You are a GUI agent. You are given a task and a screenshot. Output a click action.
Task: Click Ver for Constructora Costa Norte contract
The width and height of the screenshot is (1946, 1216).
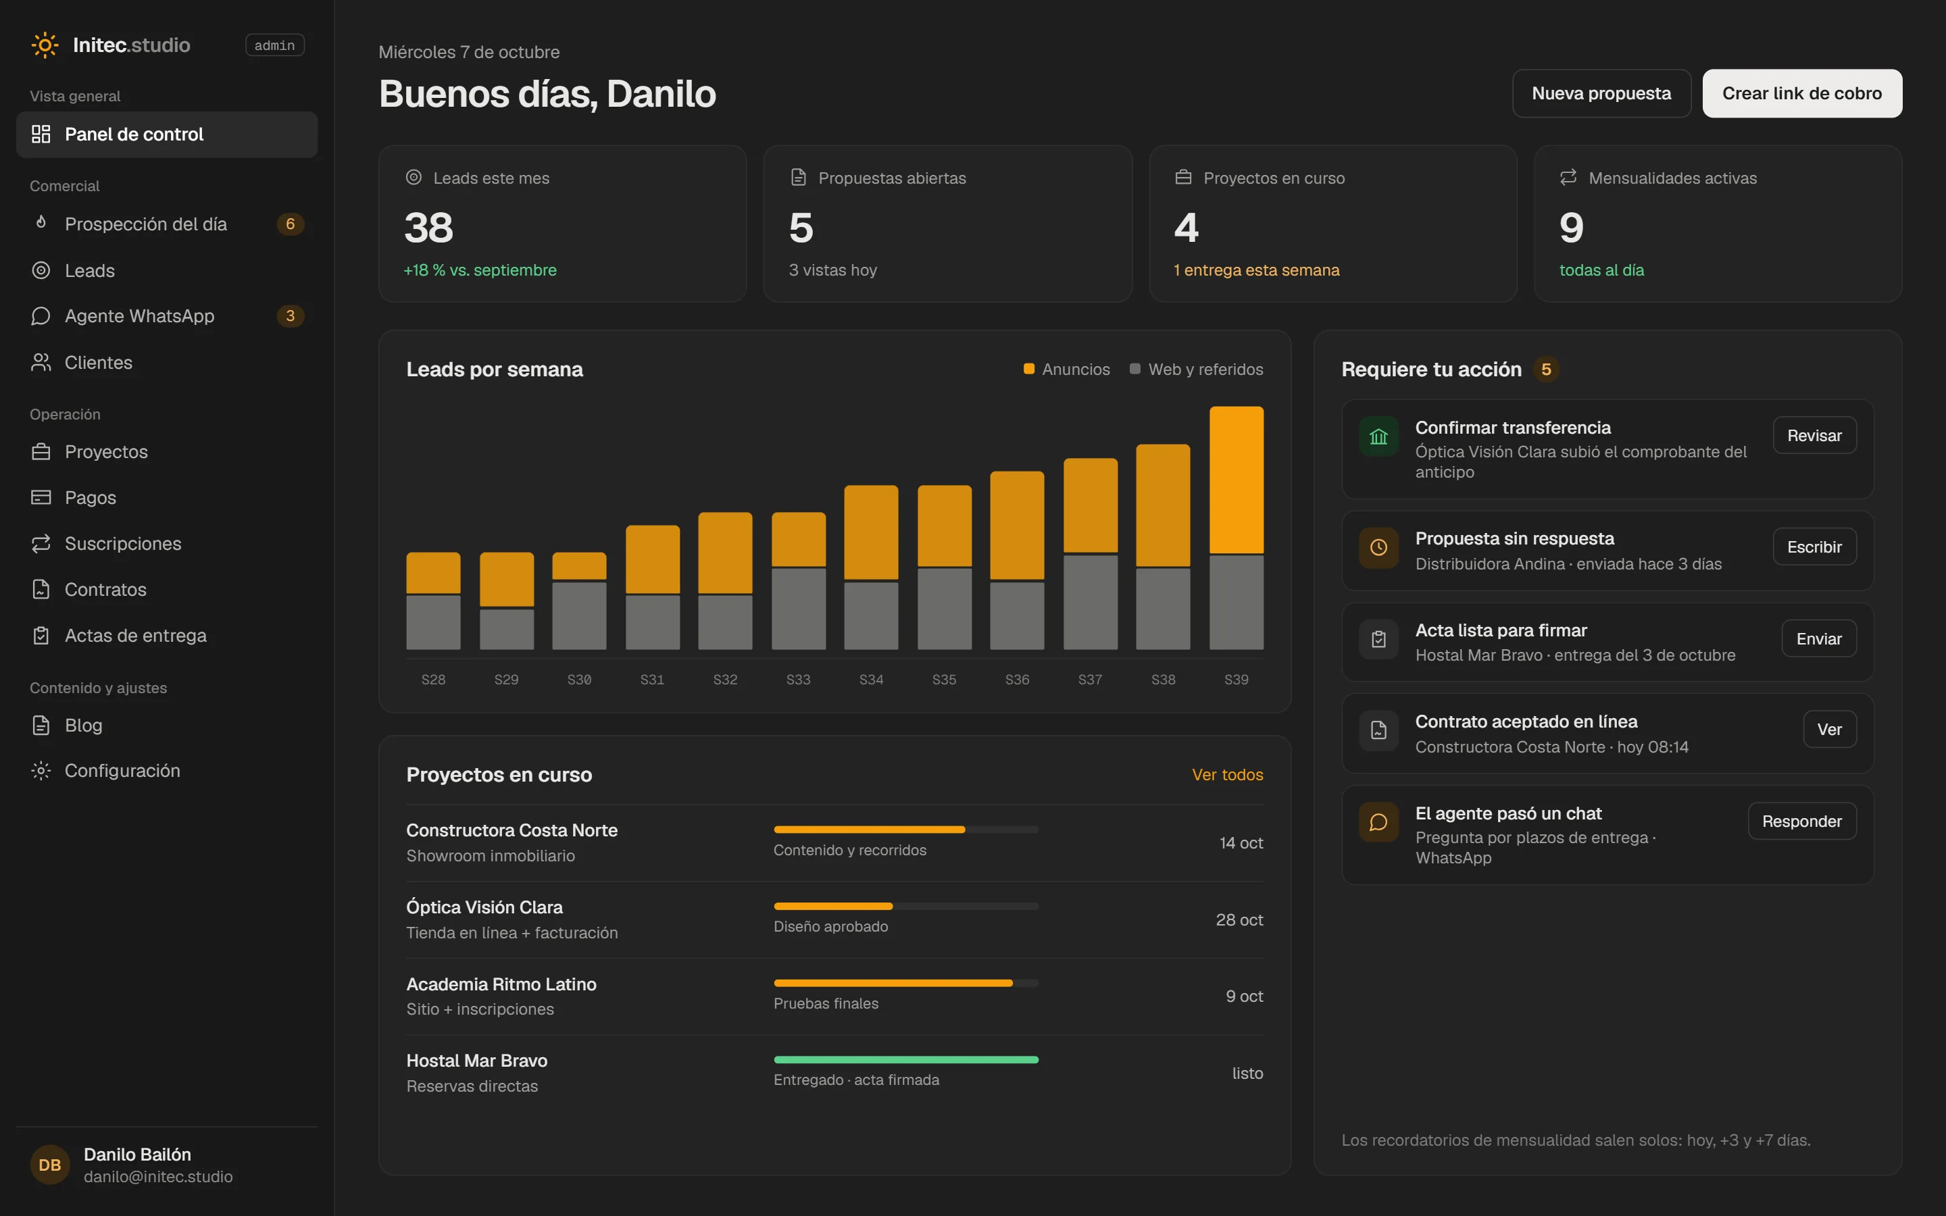[1829, 730]
